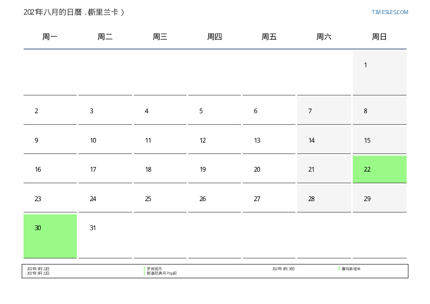Image resolution: width=430 pixels, height=304 pixels.
Task: Select the 周一 weekday header
Action: tap(50, 36)
